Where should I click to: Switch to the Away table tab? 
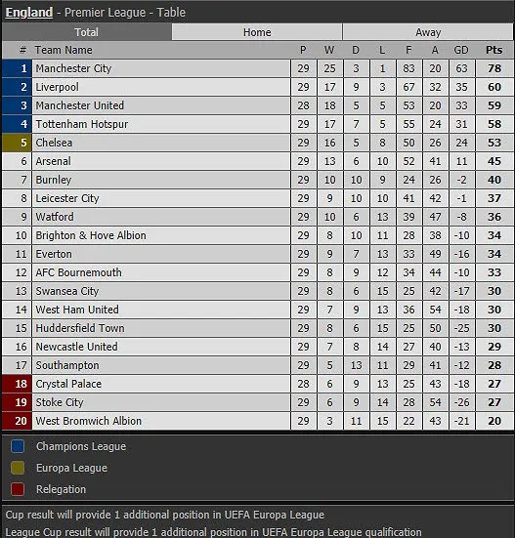(428, 32)
